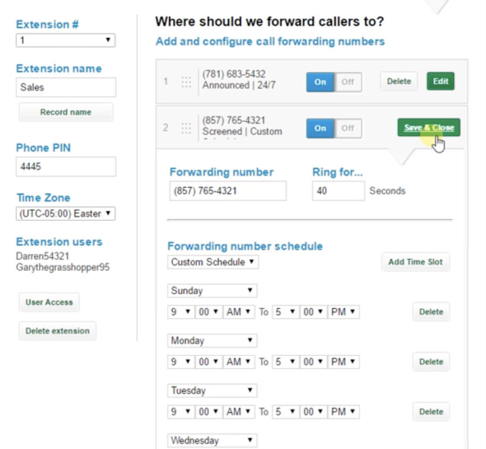Open the Sunday day selector dropdown
The height and width of the screenshot is (449, 486).
click(212, 290)
